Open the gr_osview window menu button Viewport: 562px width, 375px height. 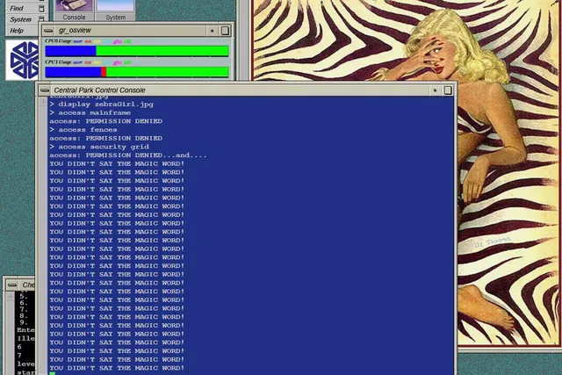tap(49, 30)
